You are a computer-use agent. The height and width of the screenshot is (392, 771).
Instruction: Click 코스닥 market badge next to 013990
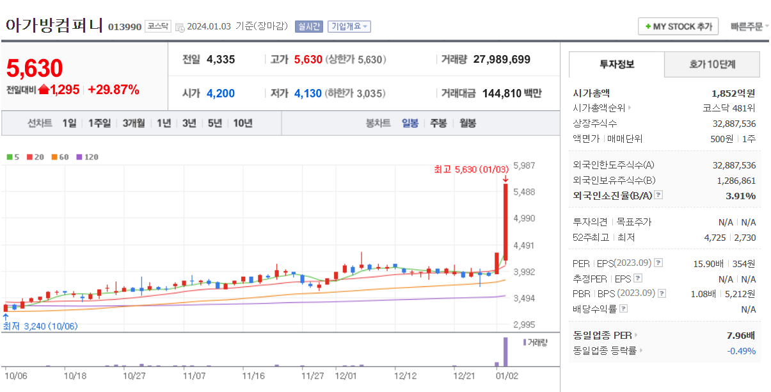coord(157,26)
